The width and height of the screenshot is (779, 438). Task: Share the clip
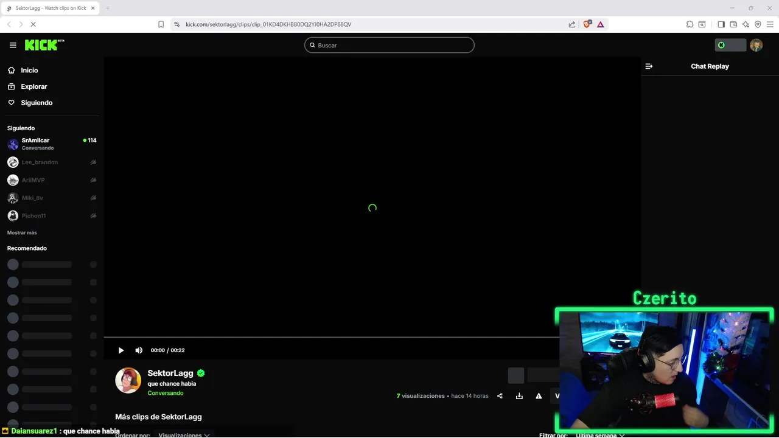(x=500, y=396)
